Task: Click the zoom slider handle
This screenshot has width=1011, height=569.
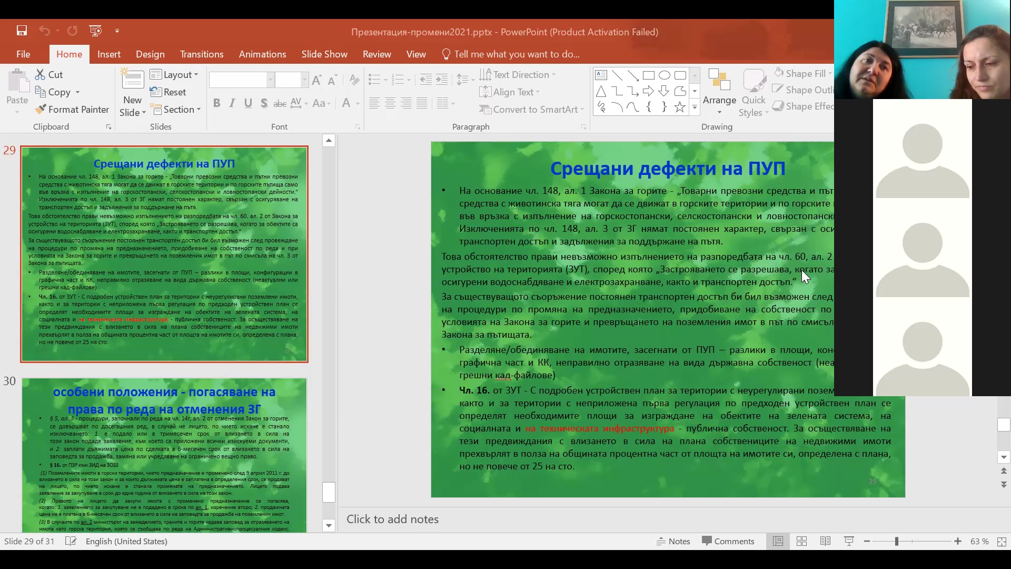Action: point(896,541)
